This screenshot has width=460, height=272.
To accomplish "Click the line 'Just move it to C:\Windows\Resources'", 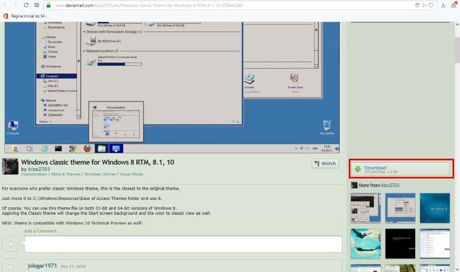I will (82, 198).
